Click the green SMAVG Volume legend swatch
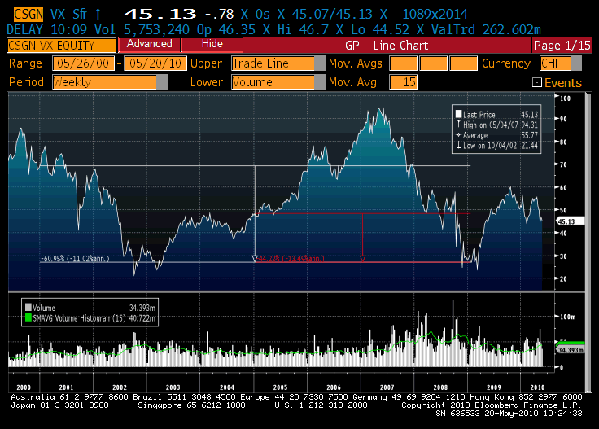Image resolution: width=599 pixels, height=429 pixels. click(28, 317)
